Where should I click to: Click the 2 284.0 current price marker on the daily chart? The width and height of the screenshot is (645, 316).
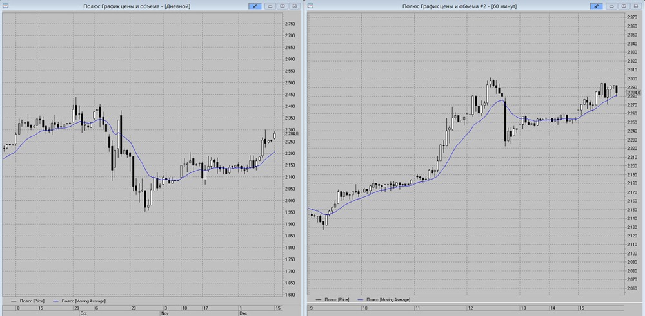(292, 133)
